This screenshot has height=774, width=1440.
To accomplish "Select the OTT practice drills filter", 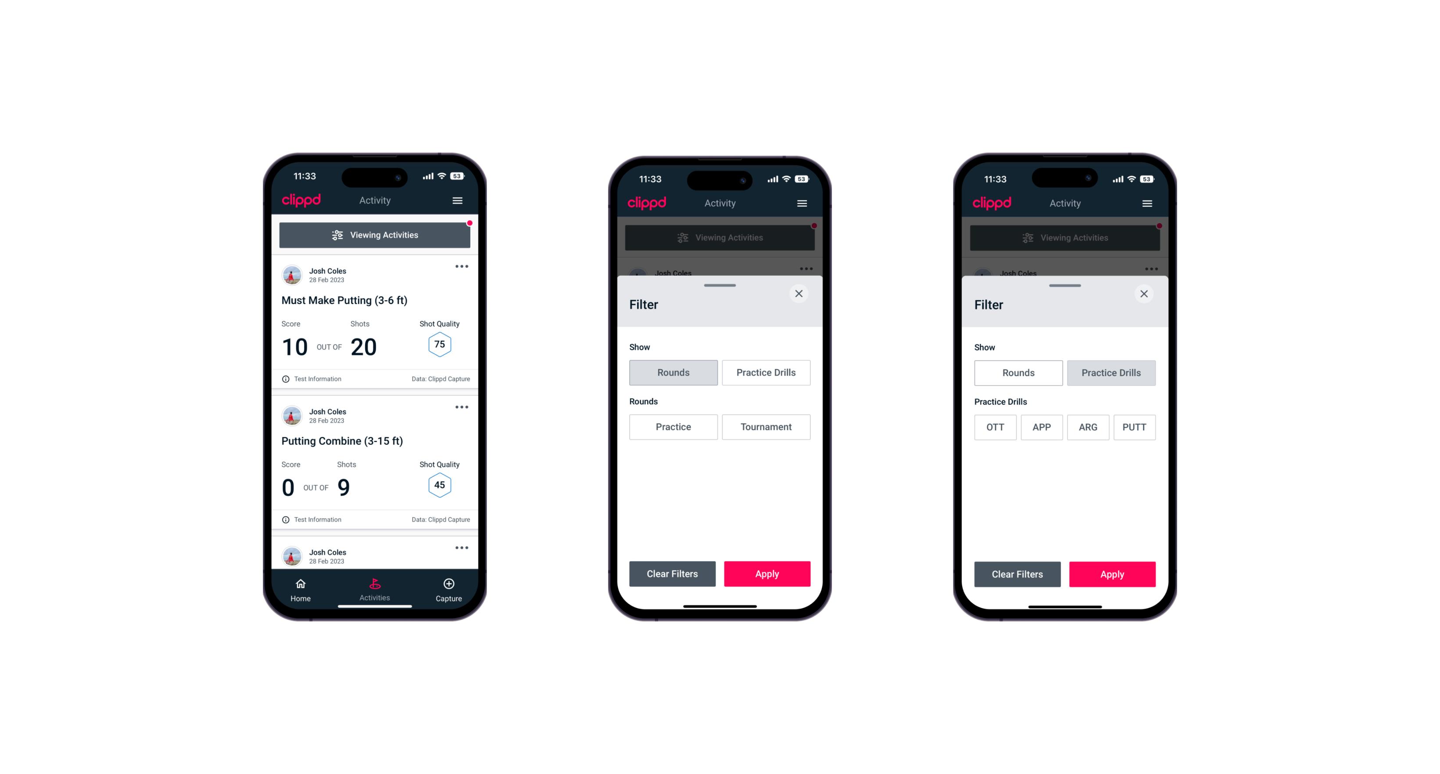I will 996,427.
